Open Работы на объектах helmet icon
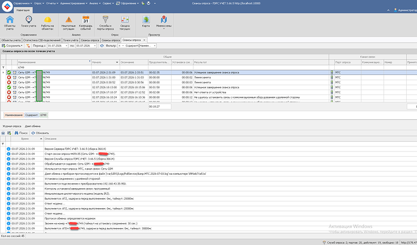The image size is (417, 245). point(48,23)
